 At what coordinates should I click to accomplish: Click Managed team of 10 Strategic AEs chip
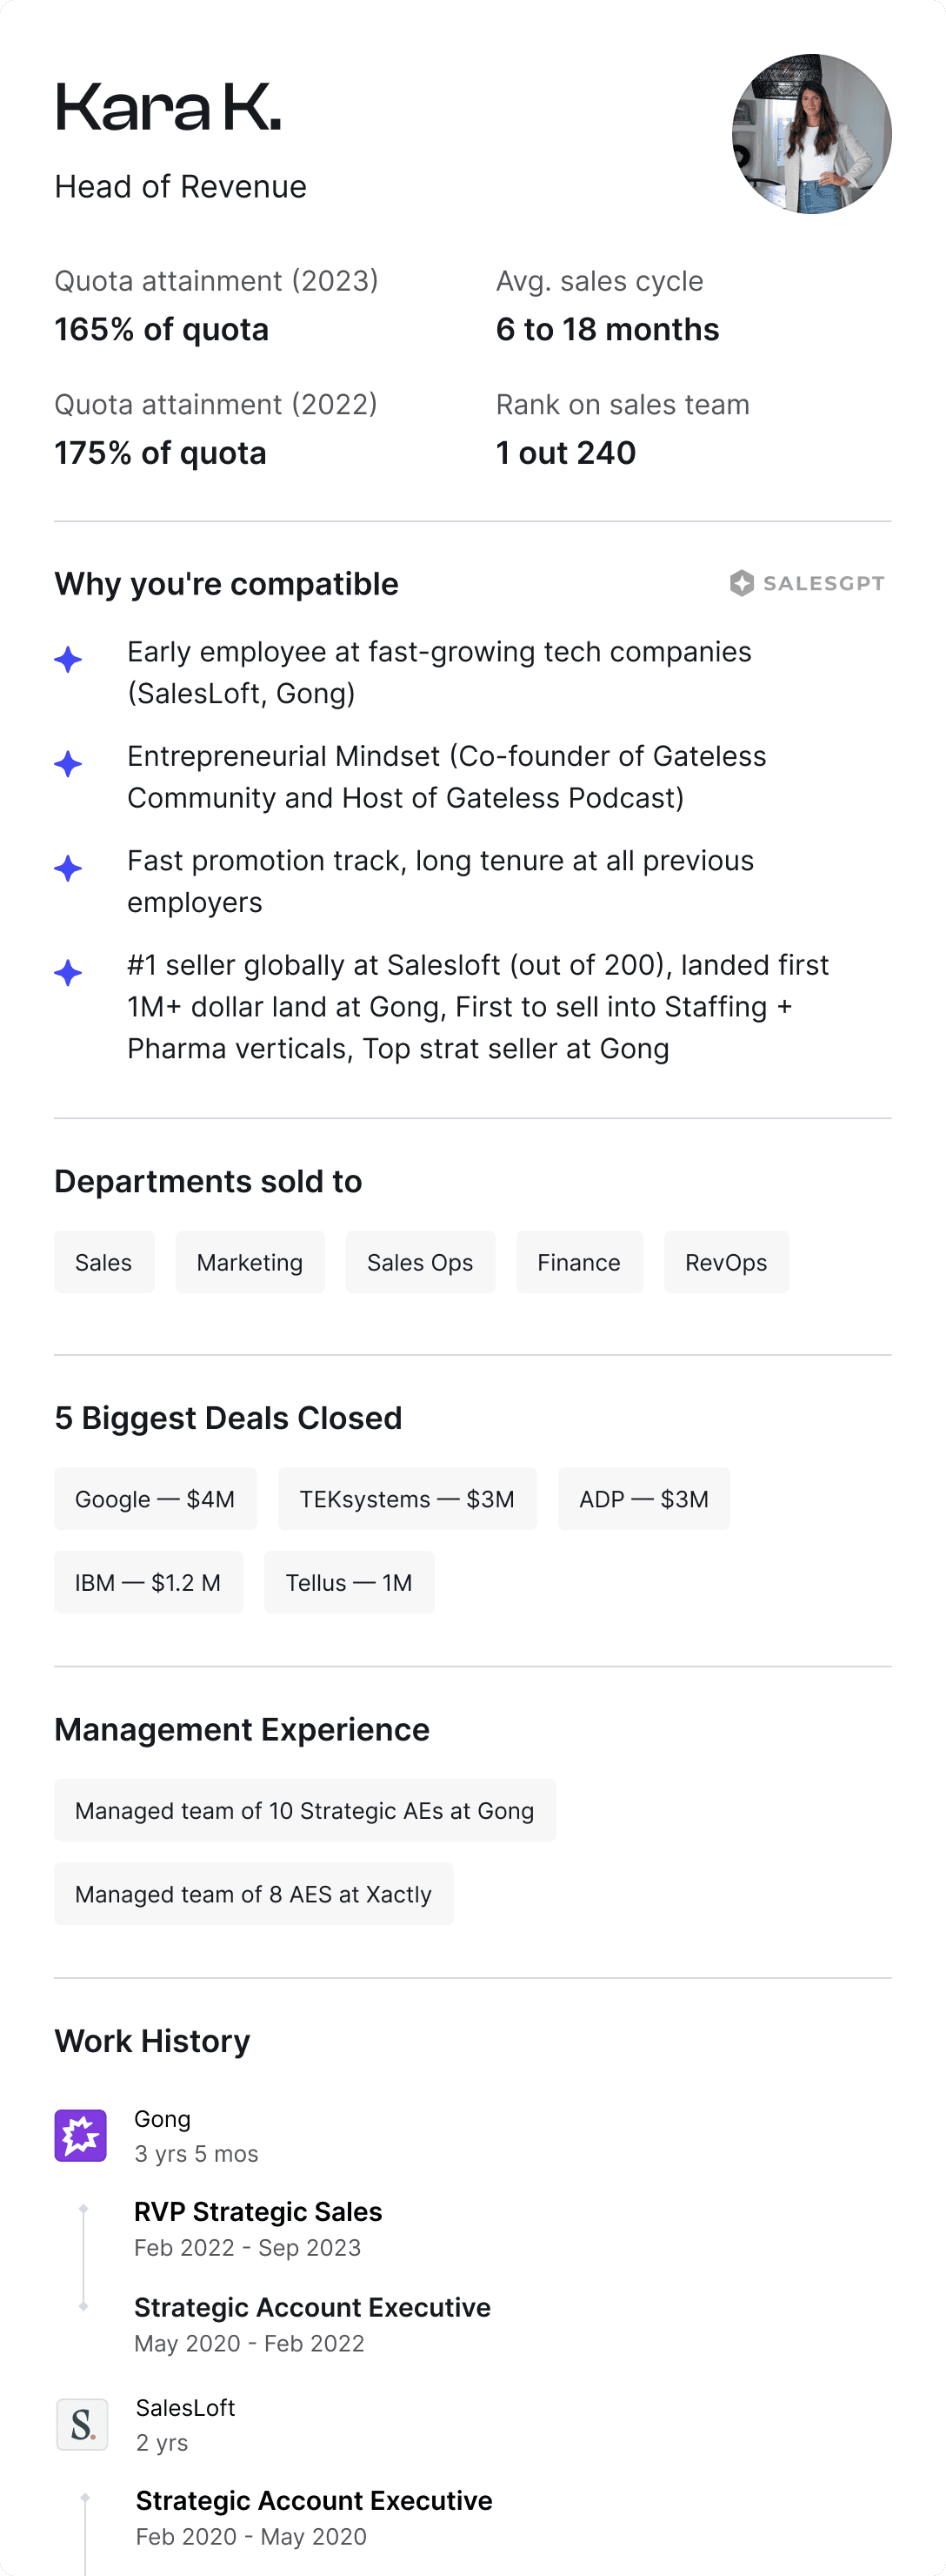pyautogui.click(x=304, y=1810)
